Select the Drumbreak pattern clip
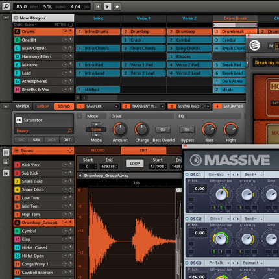This screenshot has height=279, width=279. point(235,32)
